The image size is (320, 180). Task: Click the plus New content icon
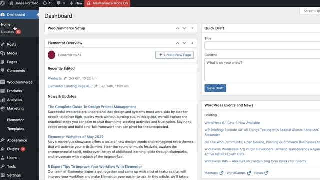click(x=71, y=3)
